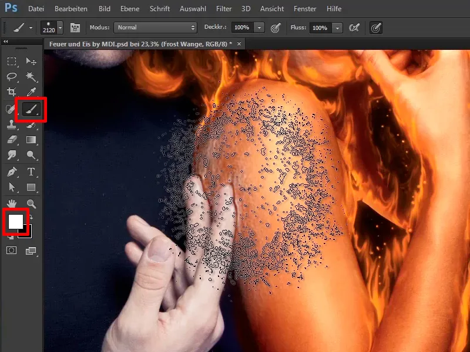
Task: Click the Deckkr. 100% opacity field
Action: coord(242,28)
